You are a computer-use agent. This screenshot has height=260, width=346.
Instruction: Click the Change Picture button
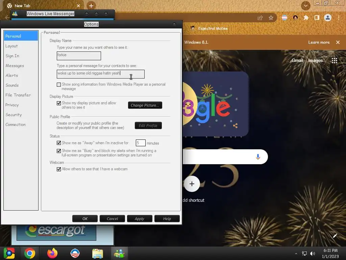[x=145, y=105]
